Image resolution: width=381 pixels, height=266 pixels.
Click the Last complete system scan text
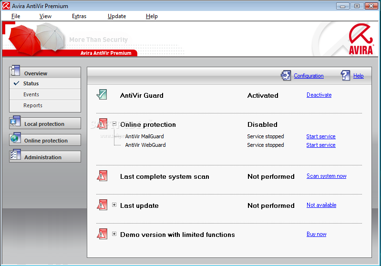click(x=165, y=176)
